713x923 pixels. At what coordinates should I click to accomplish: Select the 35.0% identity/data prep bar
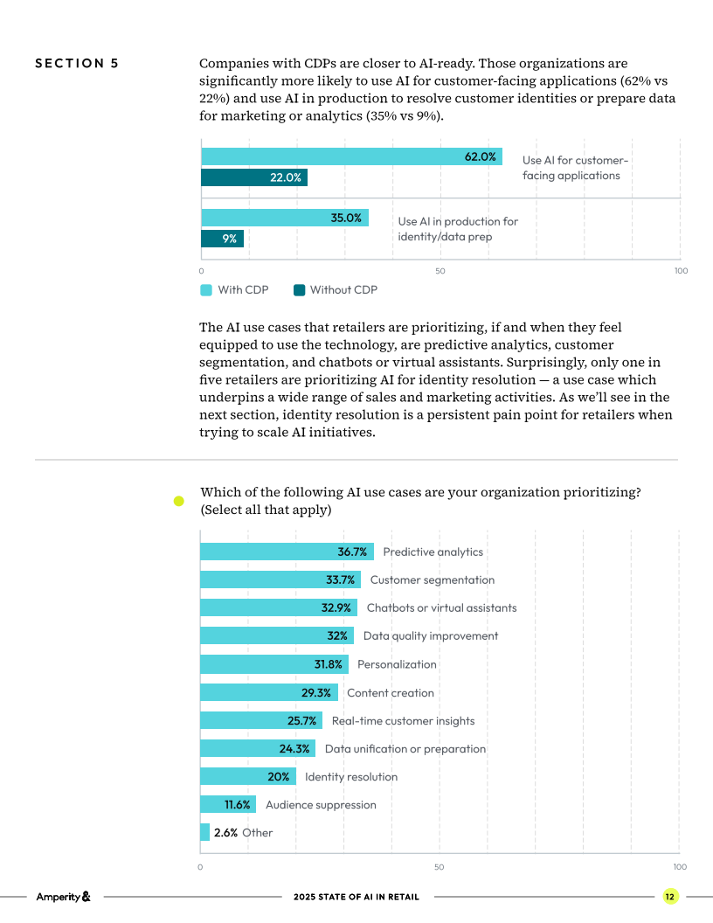[x=284, y=218]
